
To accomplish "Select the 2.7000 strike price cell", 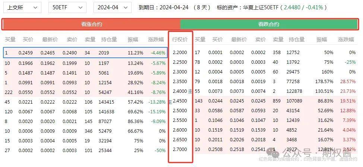I will (180, 149).
